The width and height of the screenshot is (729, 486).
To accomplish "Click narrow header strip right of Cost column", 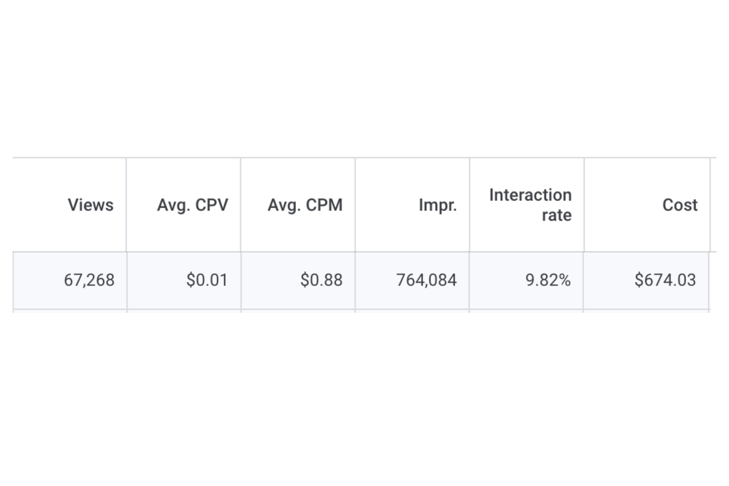I will pos(714,205).
